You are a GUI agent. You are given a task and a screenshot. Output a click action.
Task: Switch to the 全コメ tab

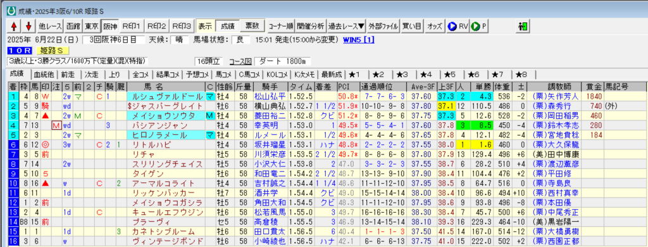click(140, 75)
